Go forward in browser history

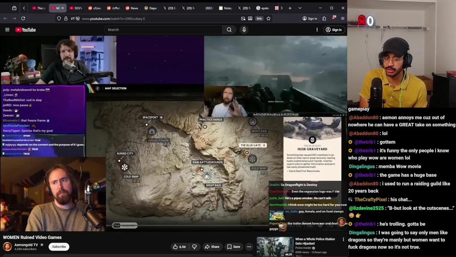point(14,18)
